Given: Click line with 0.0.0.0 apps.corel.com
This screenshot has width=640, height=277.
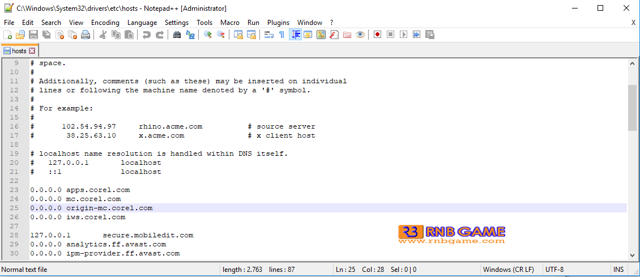Looking at the screenshot, I should pyautogui.click(x=328, y=190).
